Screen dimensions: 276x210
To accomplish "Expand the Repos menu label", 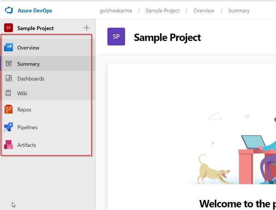I will [24, 110].
